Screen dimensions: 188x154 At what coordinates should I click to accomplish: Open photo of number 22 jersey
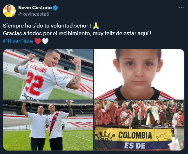[48, 74]
